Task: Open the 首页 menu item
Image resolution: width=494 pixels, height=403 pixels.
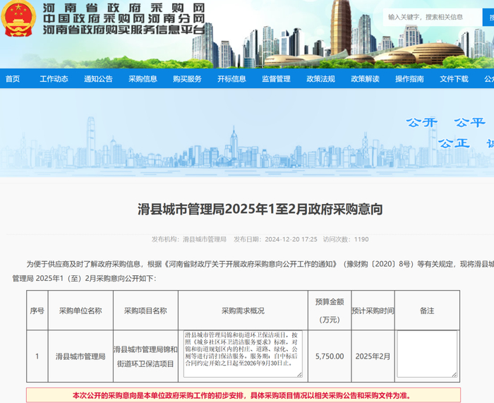Action: point(13,79)
